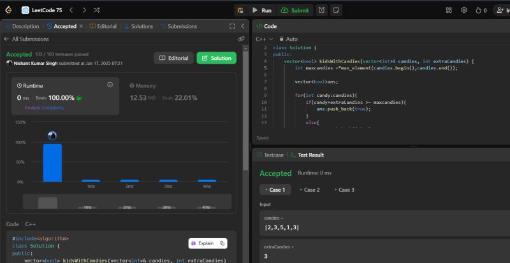Image resolution: width=510 pixels, height=263 pixels.
Task: Select the Accepted tab
Action: [62, 26]
